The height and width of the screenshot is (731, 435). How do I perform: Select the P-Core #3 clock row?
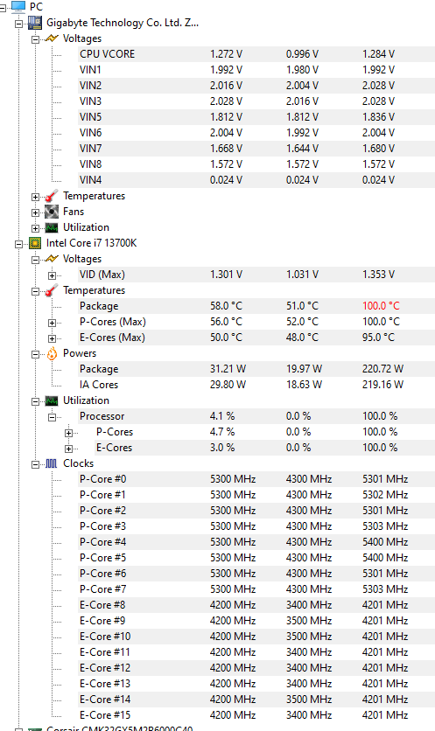point(256,526)
